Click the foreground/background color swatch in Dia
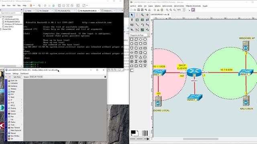 click(134, 133)
